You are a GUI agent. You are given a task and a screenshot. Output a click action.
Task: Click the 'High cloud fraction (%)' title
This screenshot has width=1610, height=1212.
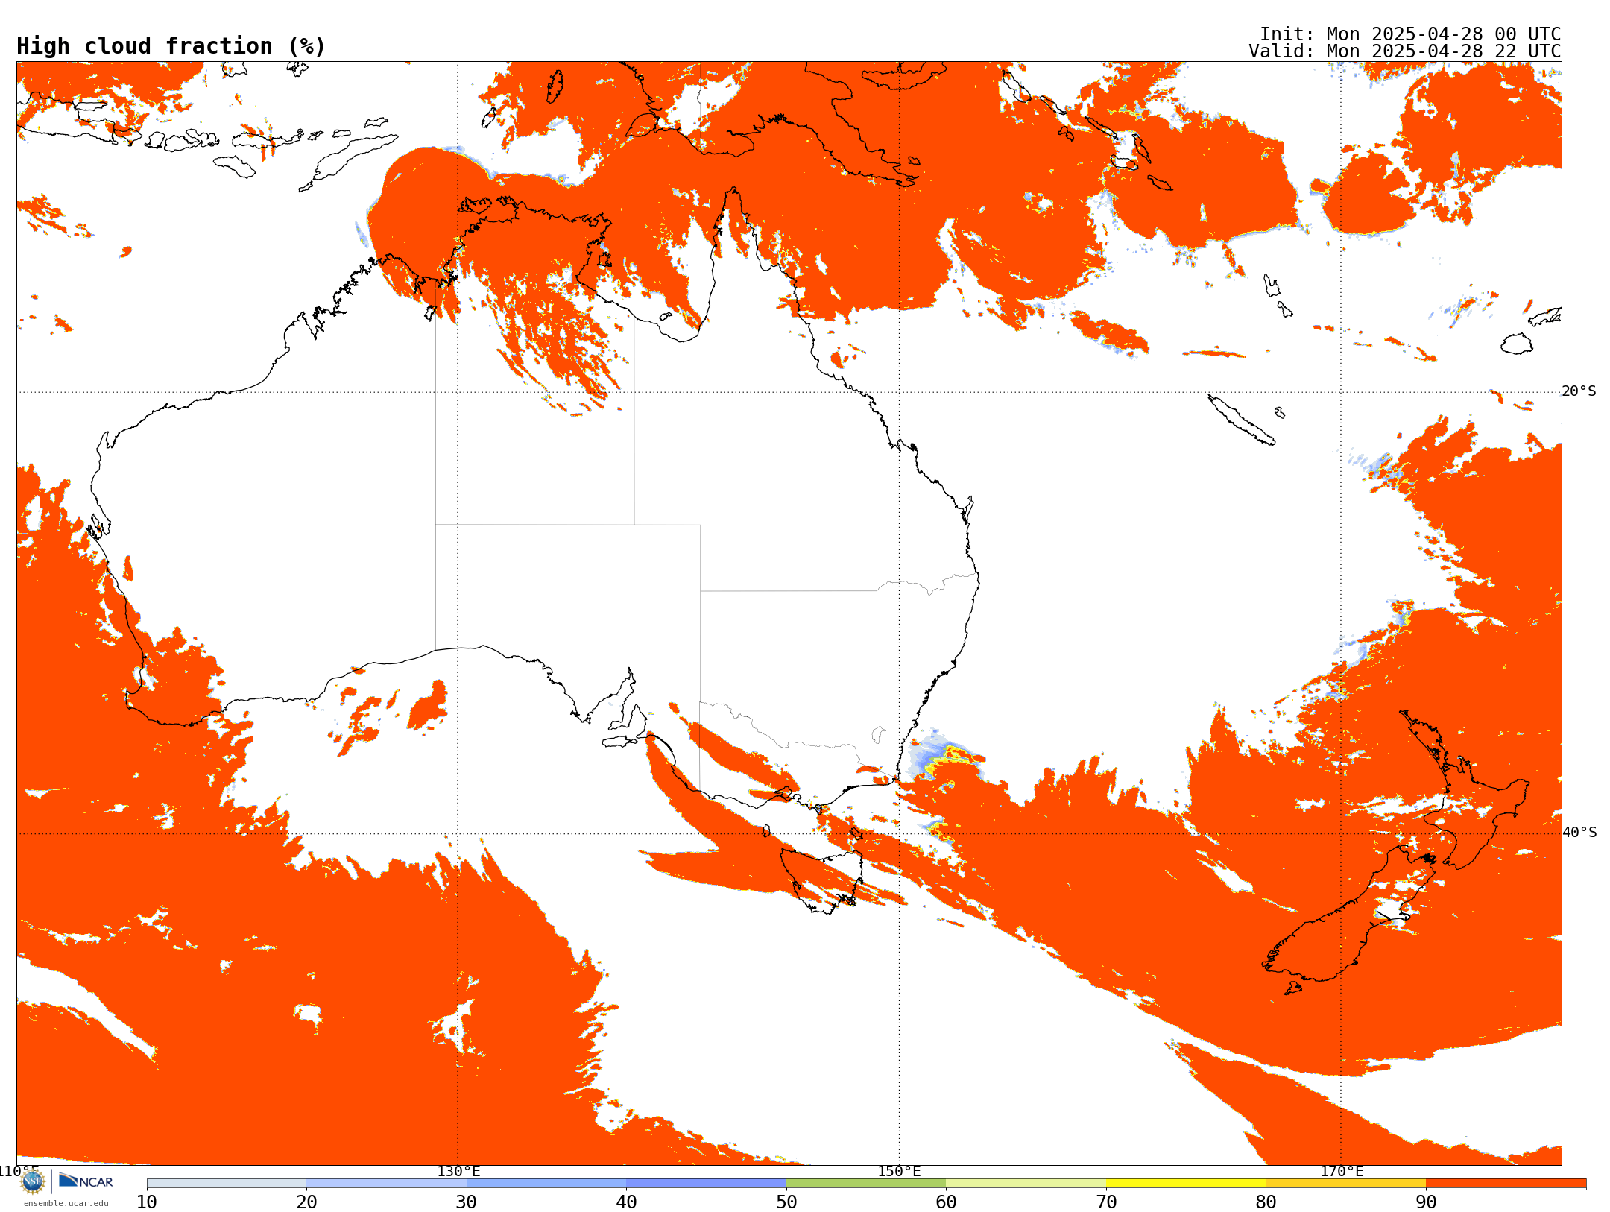click(171, 46)
